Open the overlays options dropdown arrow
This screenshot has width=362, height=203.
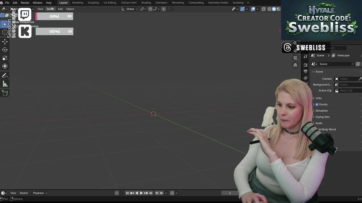(x=257, y=9)
